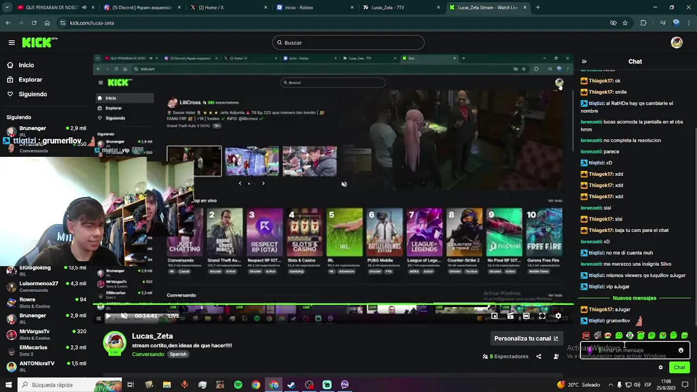Focus the Enviar un mensaje chat box
The image size is (697, 392).
pos(634,350)
